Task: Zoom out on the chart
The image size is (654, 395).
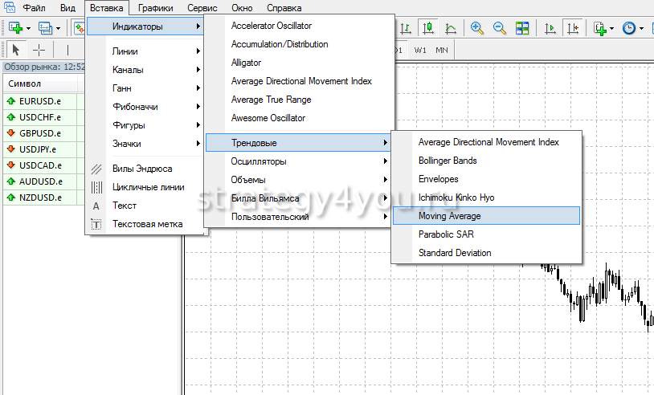Action: tap(499, 27)
